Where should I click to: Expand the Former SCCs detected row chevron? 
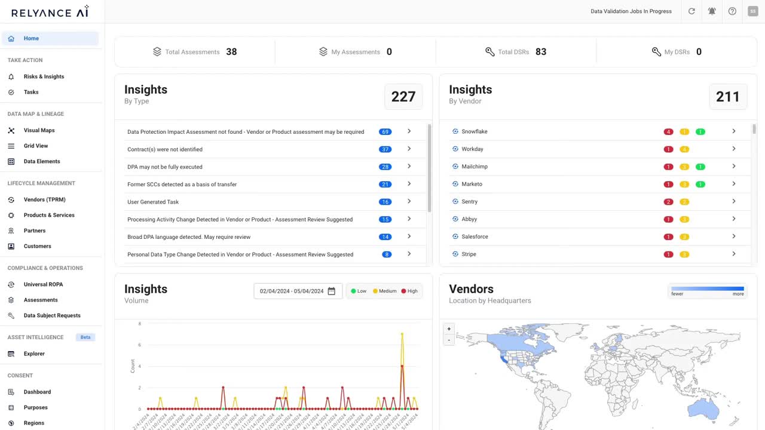pyautogui.click(x=409, y=184)
